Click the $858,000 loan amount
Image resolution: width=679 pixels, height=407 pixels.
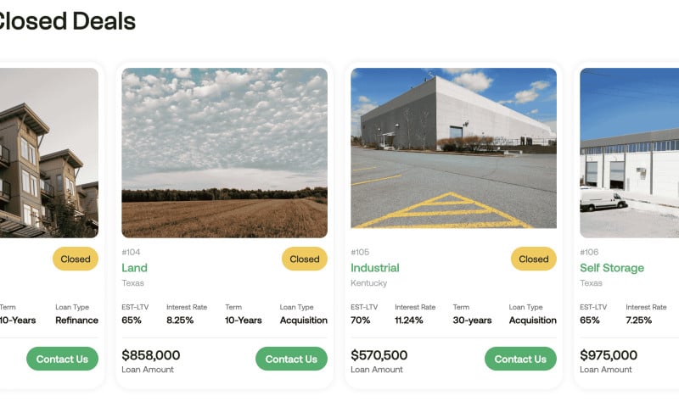(x=151, y=355)
